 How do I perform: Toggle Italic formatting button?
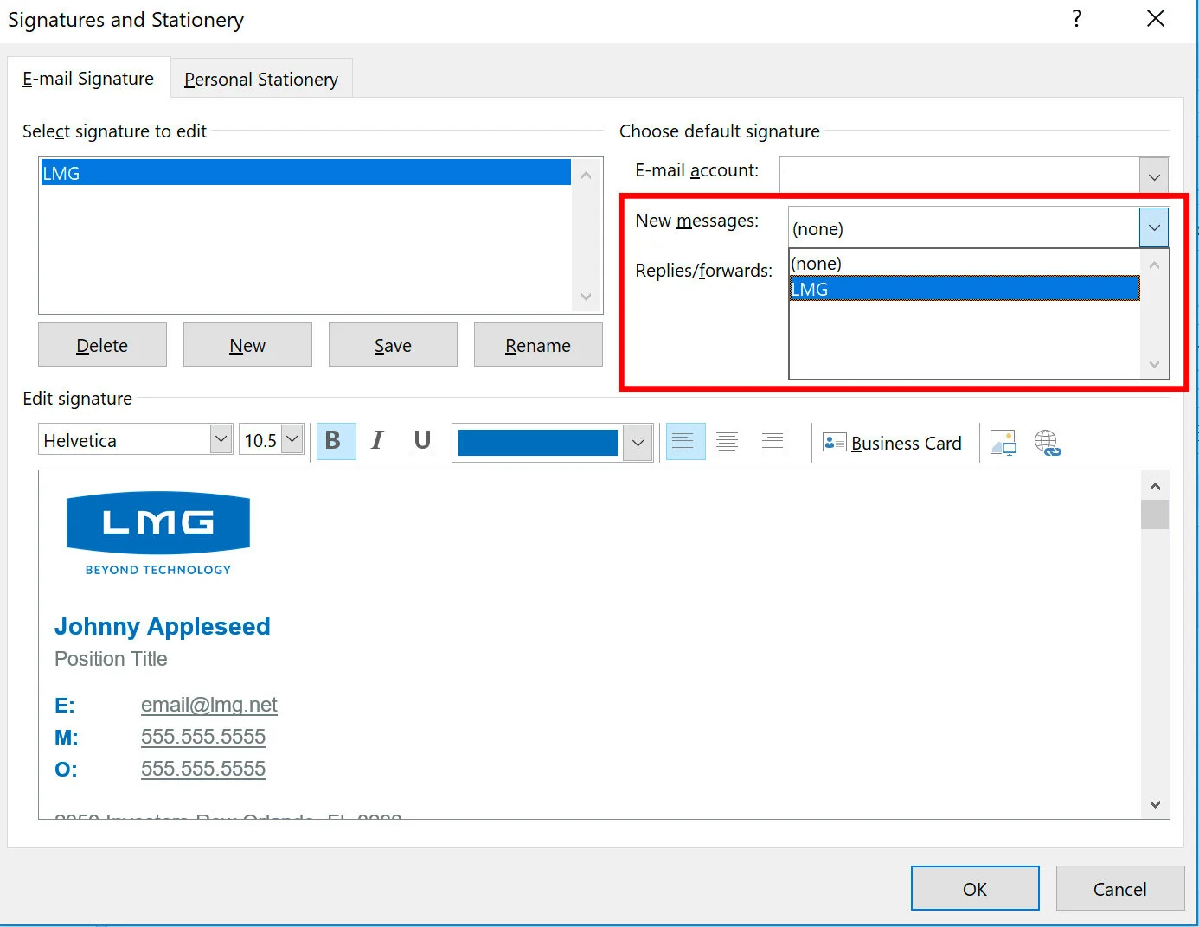point(377,441)
